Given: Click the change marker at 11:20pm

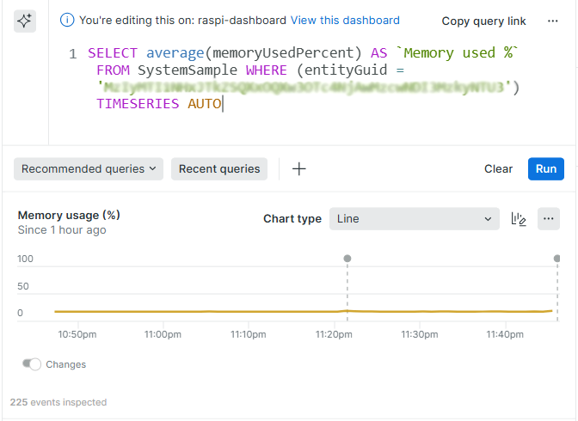Looking at the screenshot, I should (x=347, y=259).
